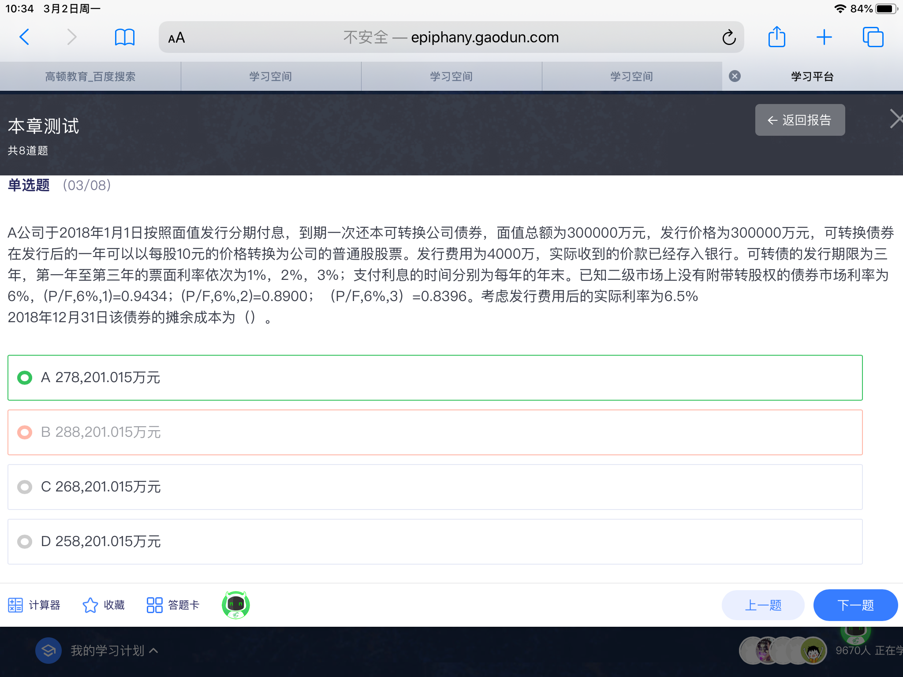Add a new tab with plus icon
The image size is (903, 677).
coord(824,37)
